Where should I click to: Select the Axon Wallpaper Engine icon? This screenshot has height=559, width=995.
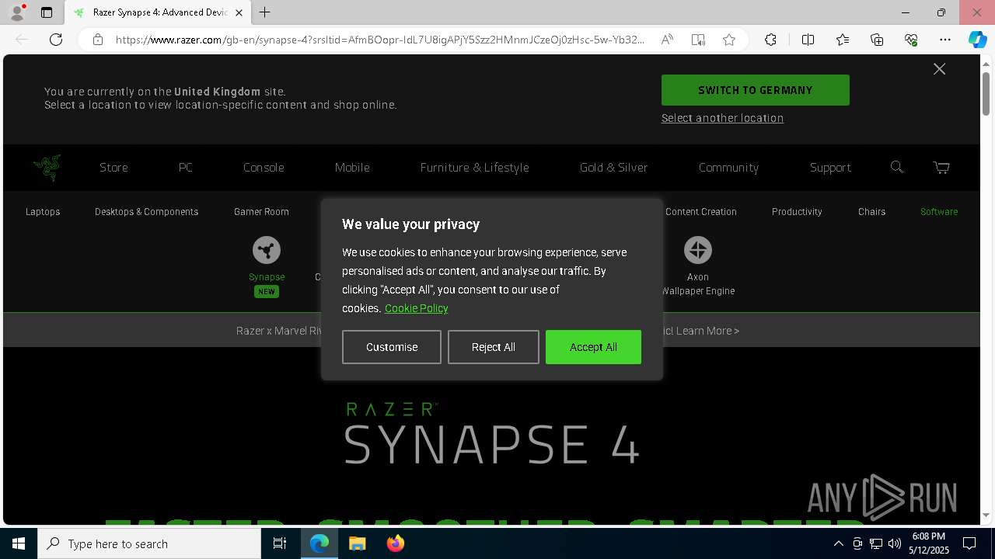(x=698, y=250)
